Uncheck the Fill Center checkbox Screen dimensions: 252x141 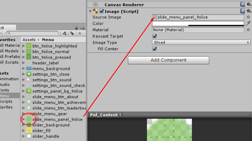(x=155, y=49)
